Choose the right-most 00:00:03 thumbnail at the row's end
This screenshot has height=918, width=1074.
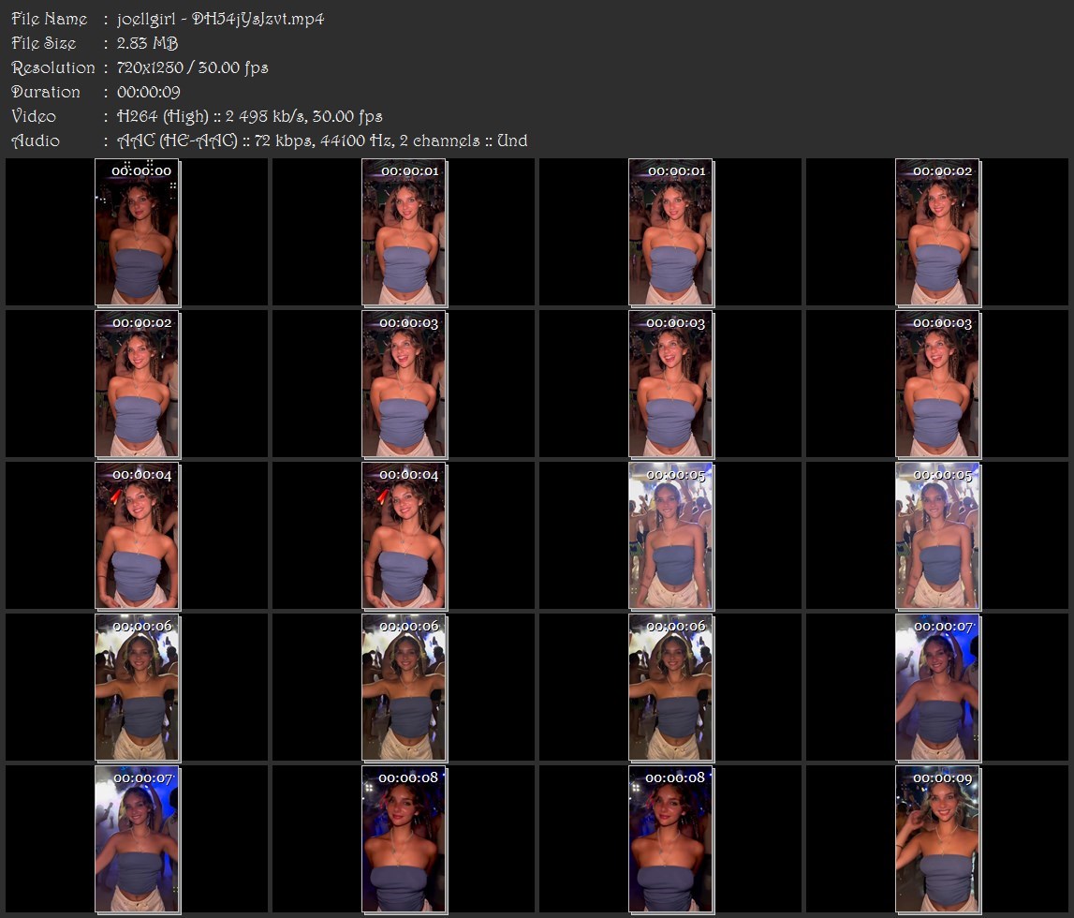[x=937, y=384]
